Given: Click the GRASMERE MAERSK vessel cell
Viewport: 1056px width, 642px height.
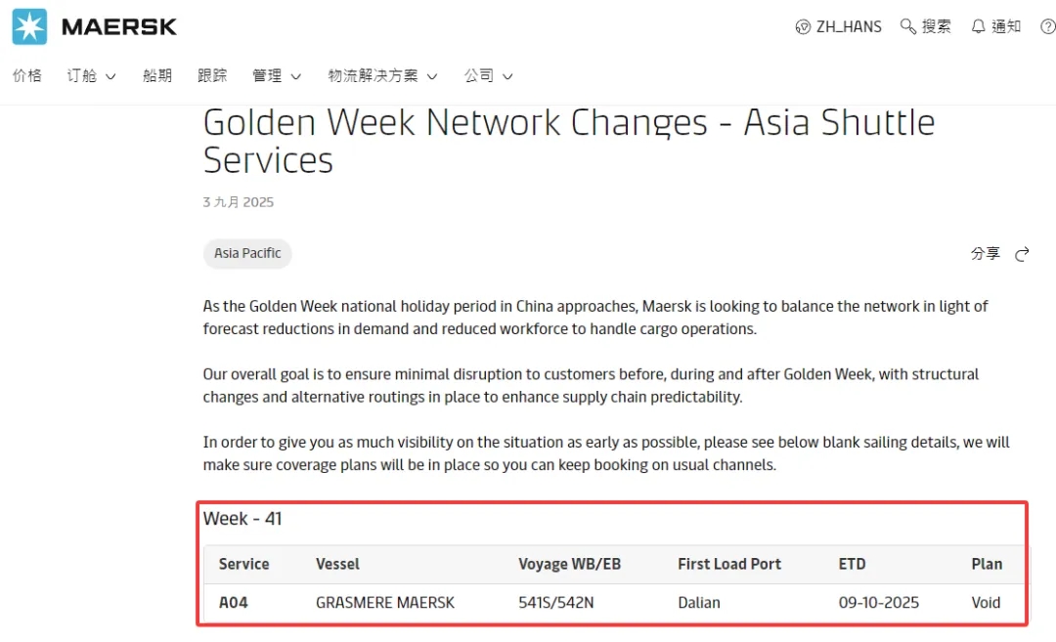Looking at the screenshot, I should (x=385, y=603).
